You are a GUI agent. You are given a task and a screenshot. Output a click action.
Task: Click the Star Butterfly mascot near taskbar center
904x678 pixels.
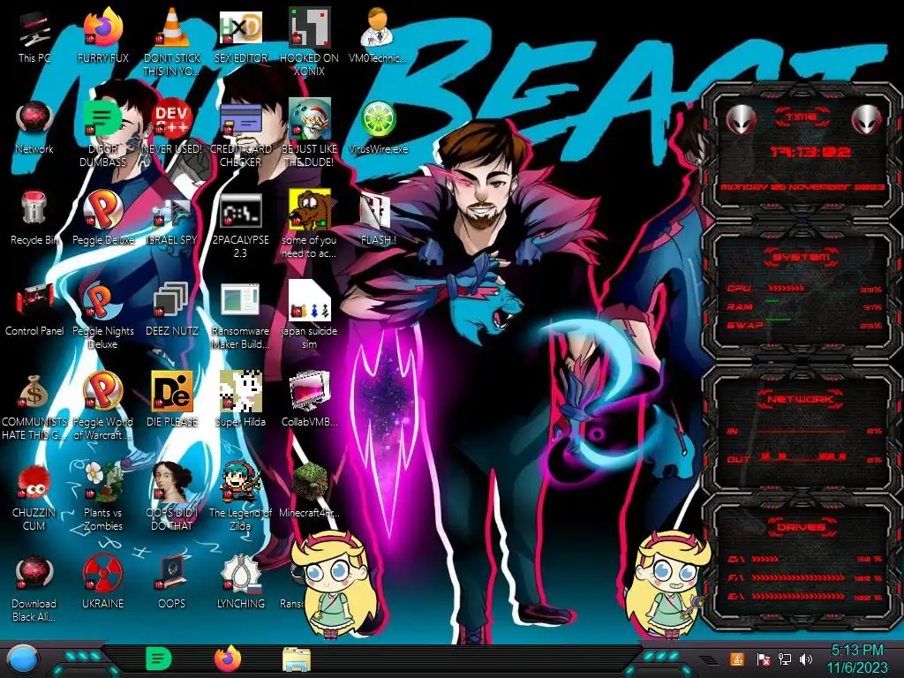[x=333, y=585]
